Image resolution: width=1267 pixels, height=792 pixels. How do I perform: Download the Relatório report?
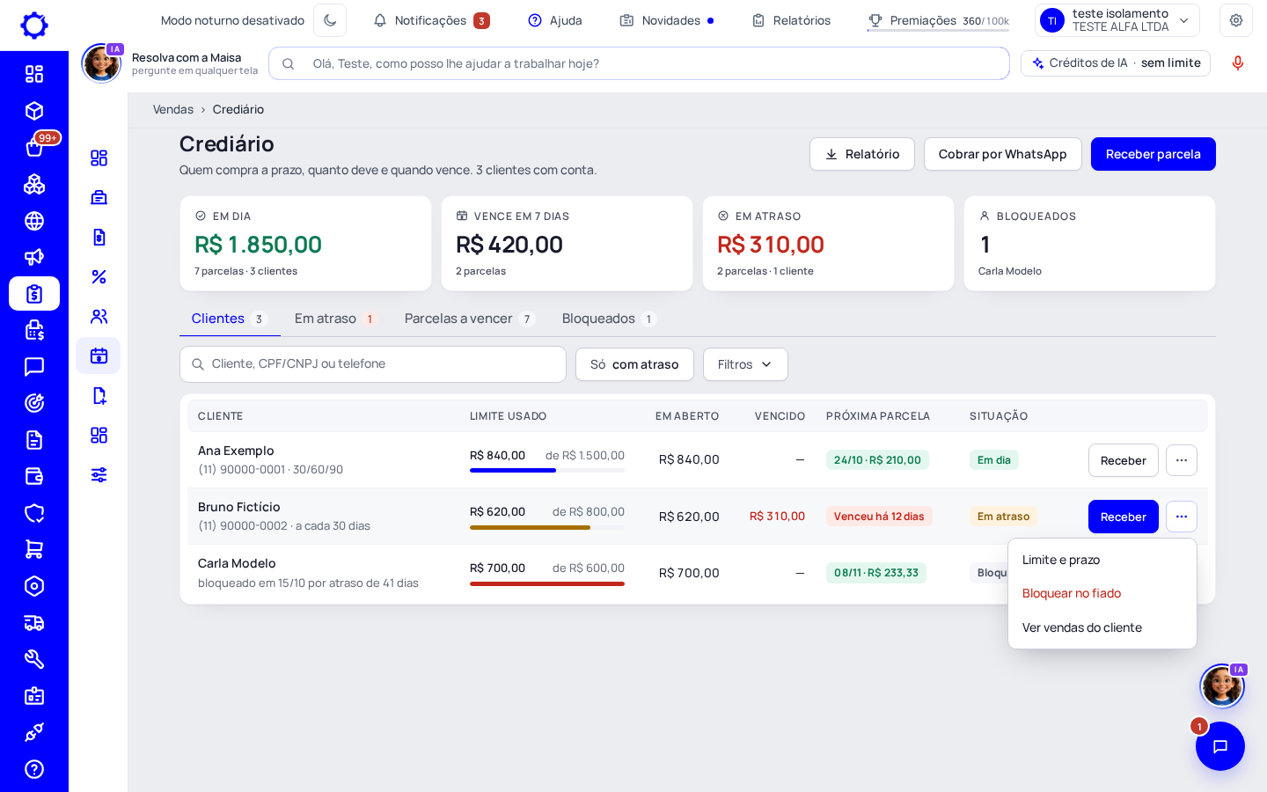coord(862,154)
